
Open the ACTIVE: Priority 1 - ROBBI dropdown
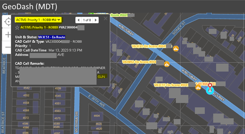[x=38, y=20]
